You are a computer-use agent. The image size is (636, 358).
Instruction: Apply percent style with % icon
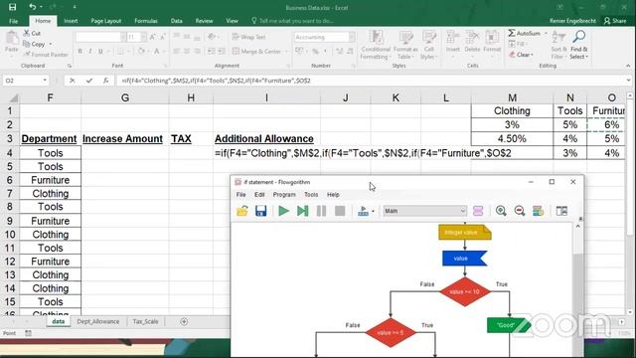[315, 51]
